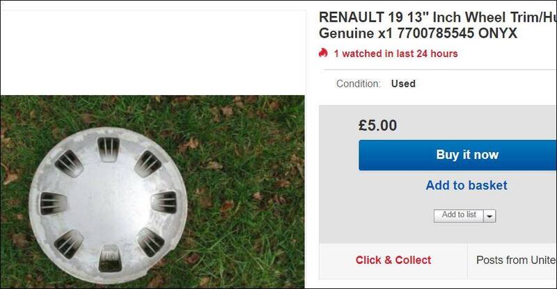
Task: Click the Condition label
Action: (x=359, y=84)
